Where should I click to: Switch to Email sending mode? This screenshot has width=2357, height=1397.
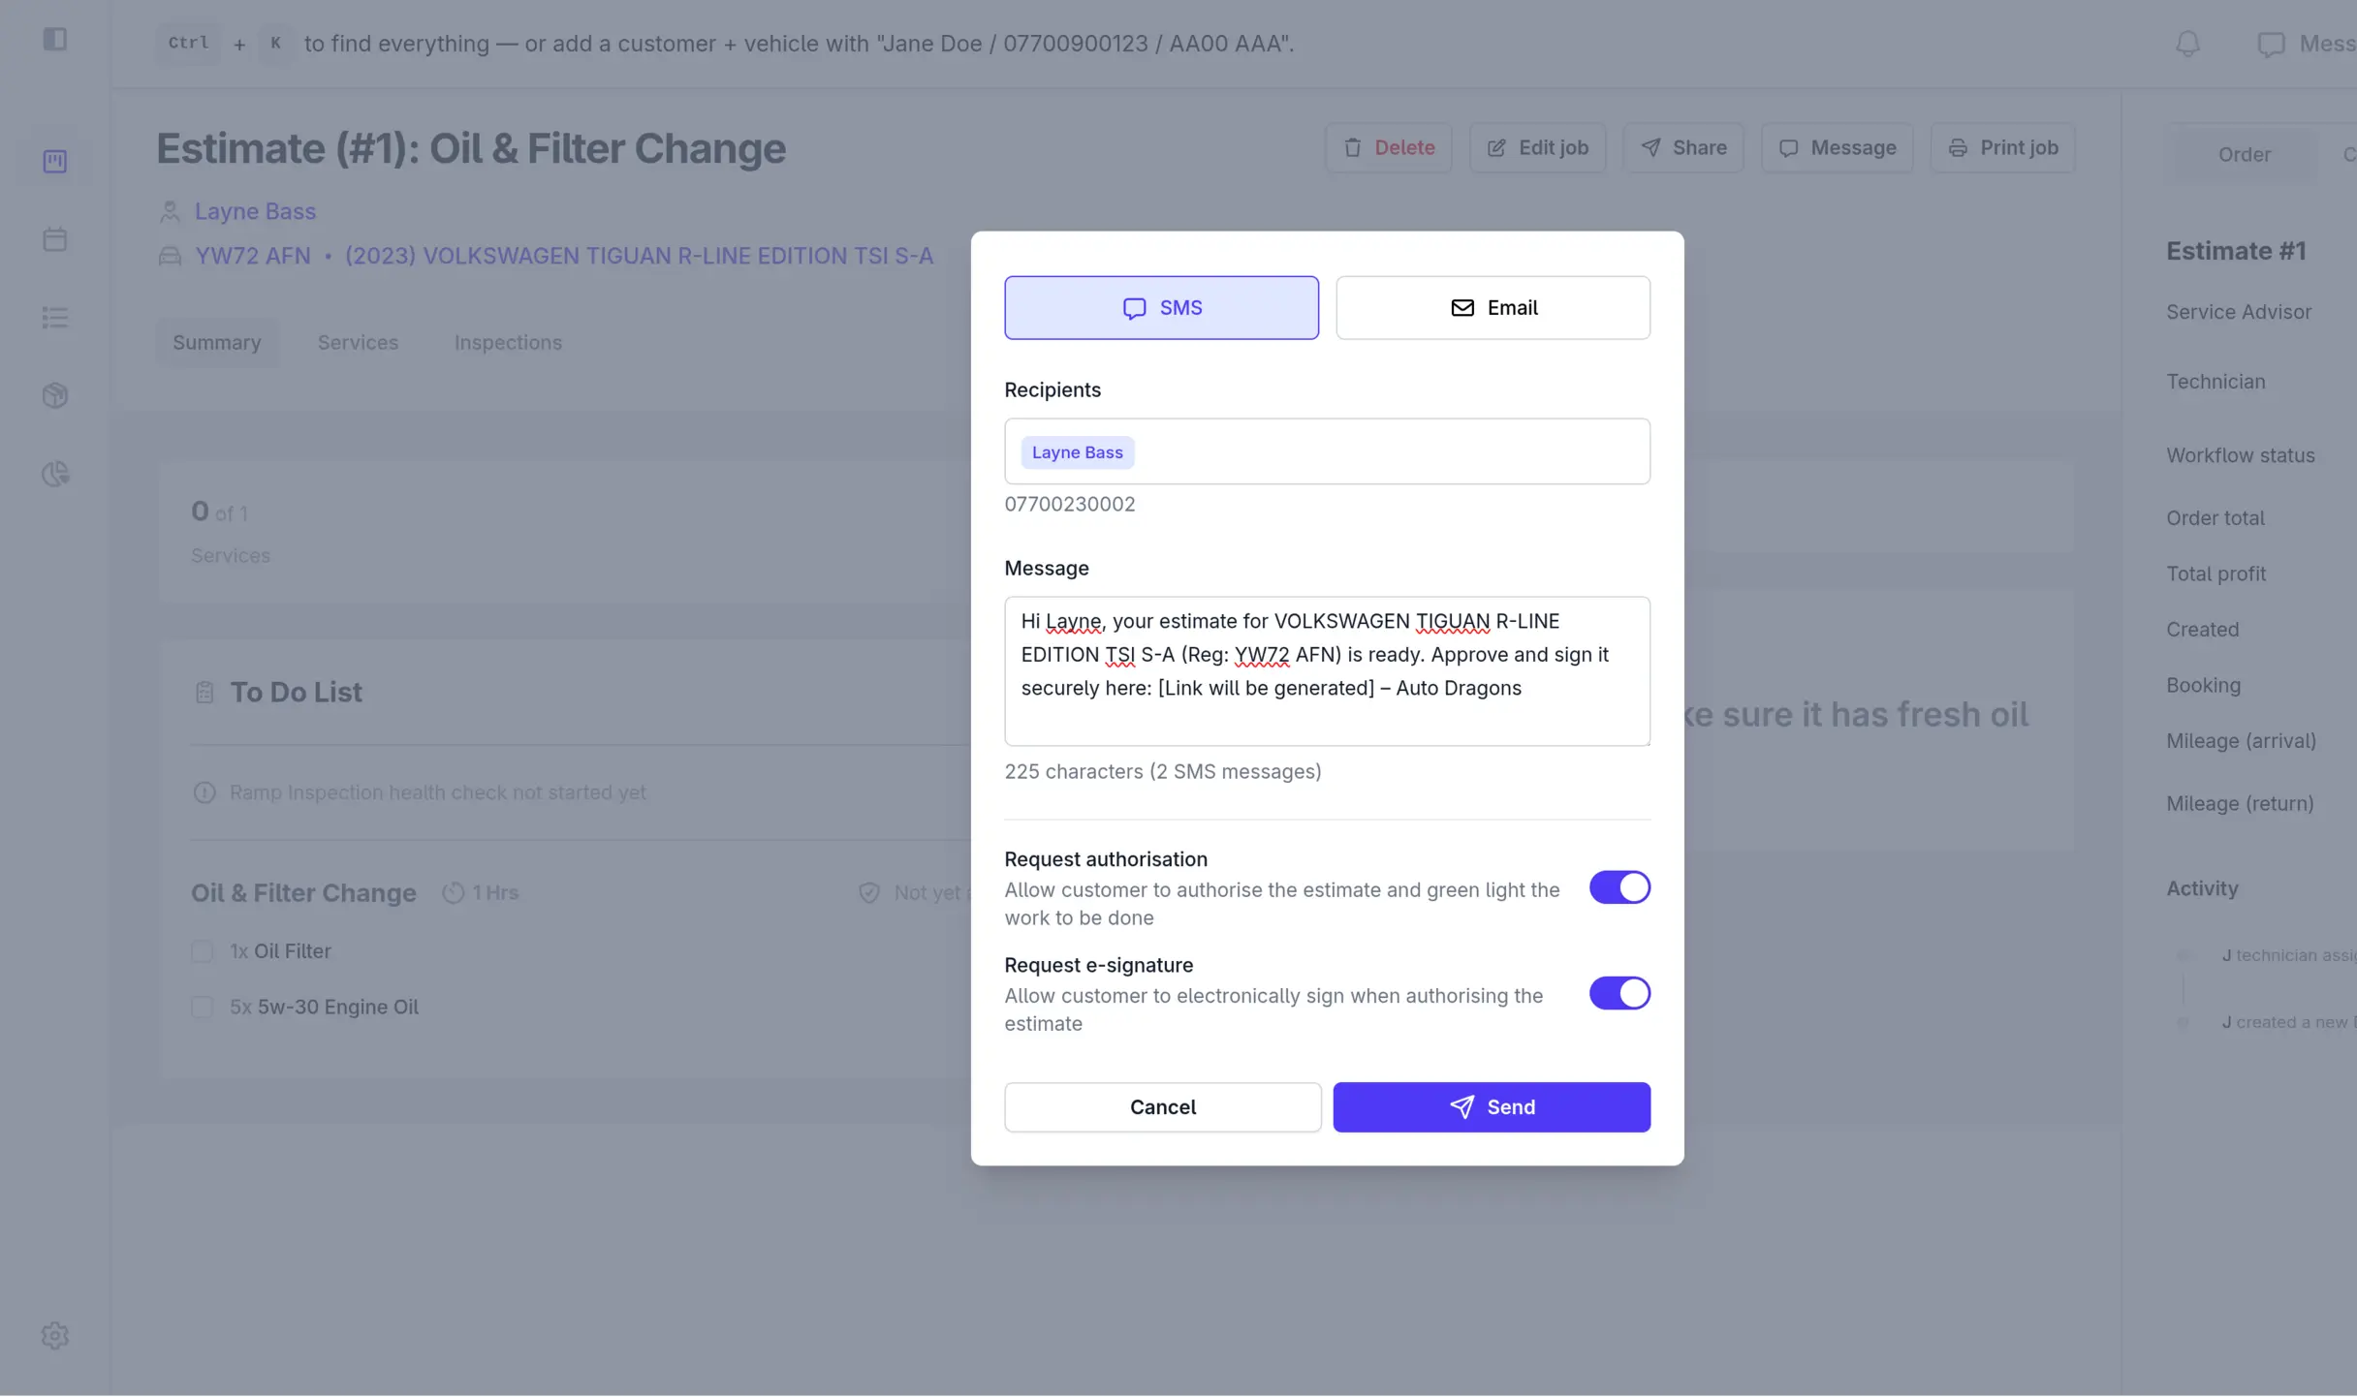tap(1493, 307)
